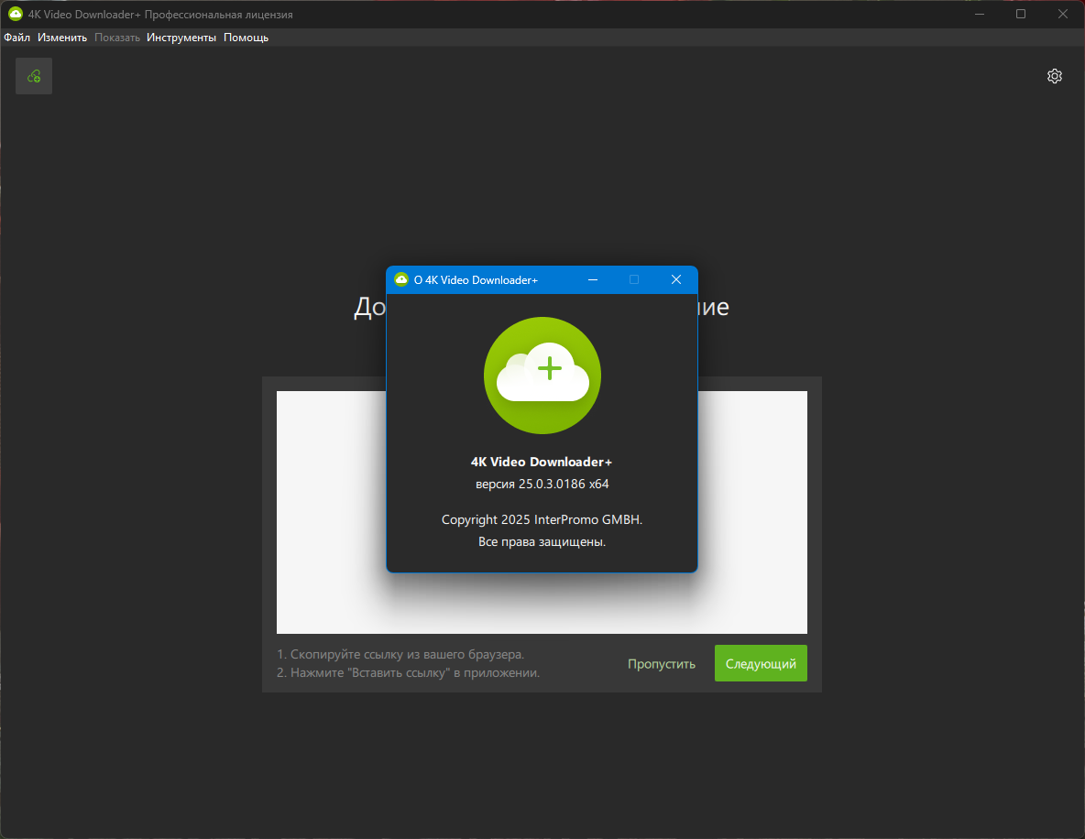Image resolution: width=1085 pixels, height=839 pixels.
Task: Minimize the main application window
Action: click(979, 14)
